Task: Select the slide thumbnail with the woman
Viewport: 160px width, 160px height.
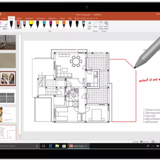Action: click(x=8, y=78)
